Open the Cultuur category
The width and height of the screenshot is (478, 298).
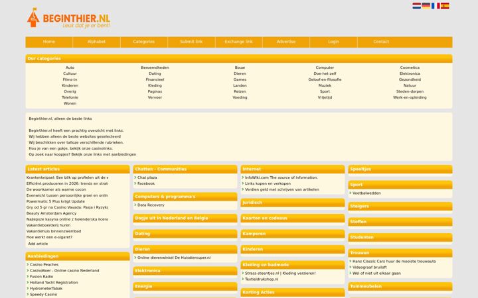click(70, 74)
